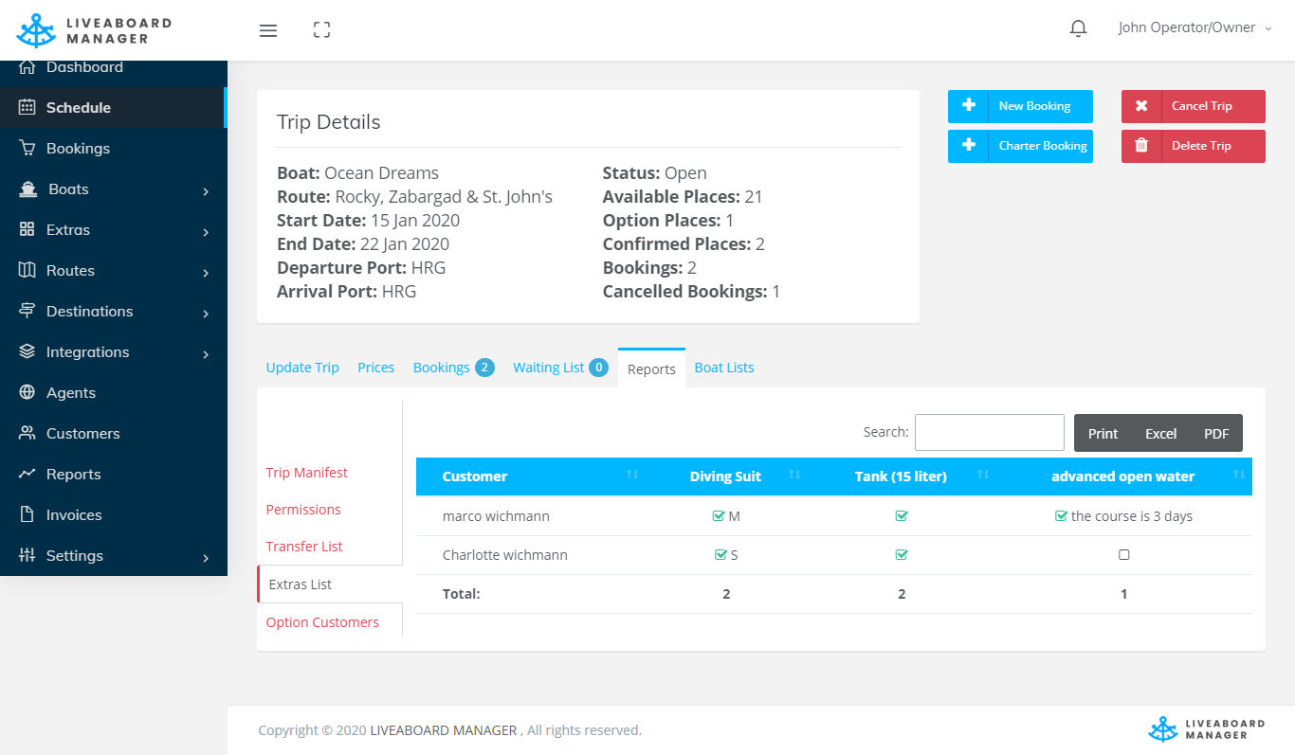Focus the Search input field
This screenshot has width=1295, height=755.
989,432
